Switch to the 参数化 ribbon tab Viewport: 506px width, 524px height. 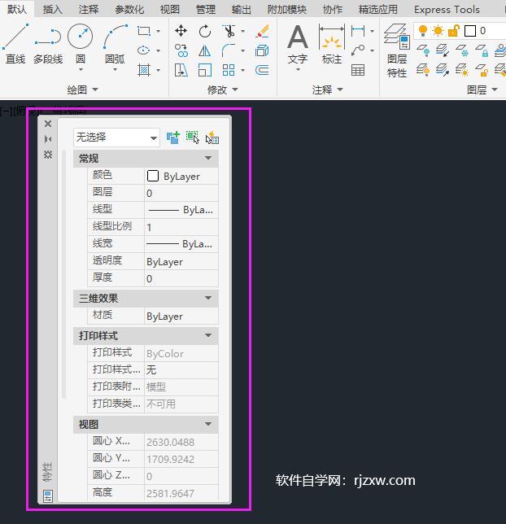[x=129, y=10]
